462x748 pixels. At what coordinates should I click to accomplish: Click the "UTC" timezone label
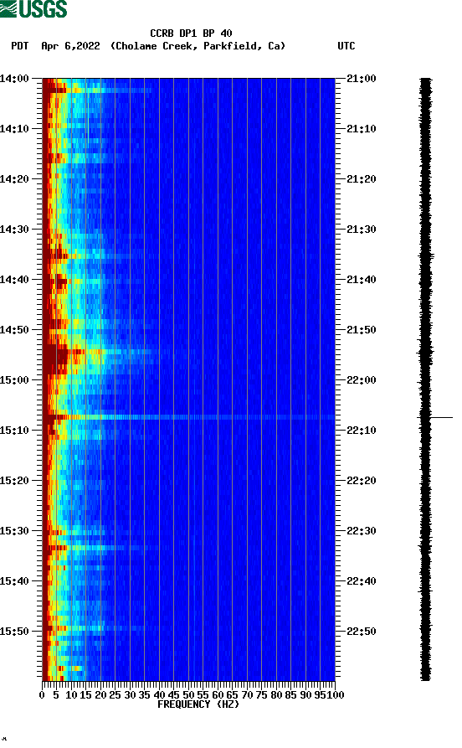346,46
